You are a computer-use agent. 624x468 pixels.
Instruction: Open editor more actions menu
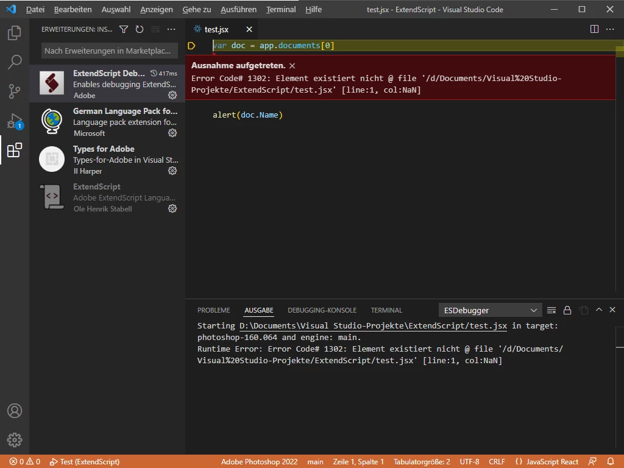[x=609, y=29]
